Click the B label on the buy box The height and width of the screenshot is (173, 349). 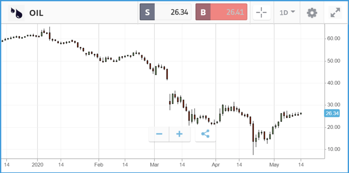coord(203,12)
